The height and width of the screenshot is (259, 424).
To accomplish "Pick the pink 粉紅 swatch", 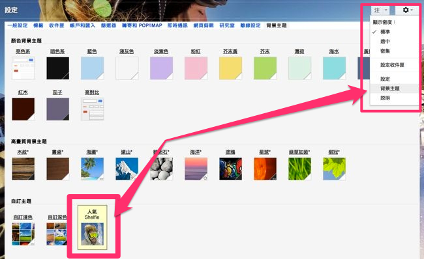I will pyautogui.click(x=196, y=68).
